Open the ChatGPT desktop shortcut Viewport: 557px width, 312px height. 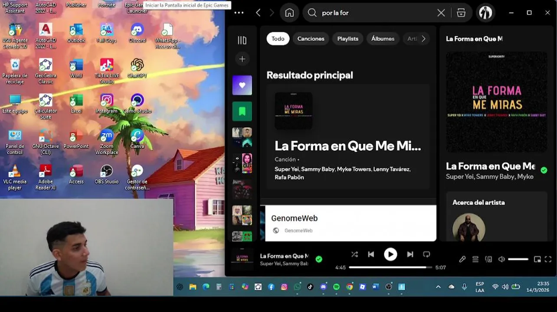[x=137, y=68]
